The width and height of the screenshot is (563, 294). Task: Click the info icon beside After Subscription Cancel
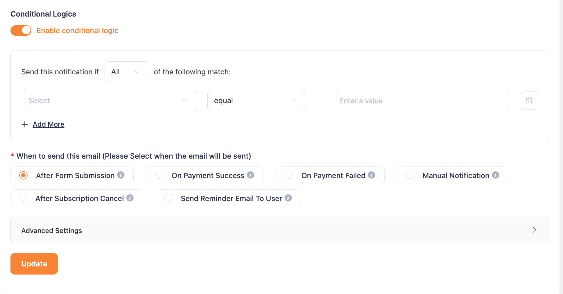pos(130,198)
